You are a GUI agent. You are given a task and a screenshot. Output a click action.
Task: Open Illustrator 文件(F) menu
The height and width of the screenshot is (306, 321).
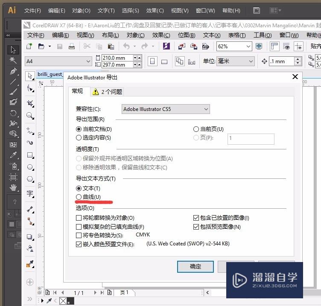tap(32, 10)
